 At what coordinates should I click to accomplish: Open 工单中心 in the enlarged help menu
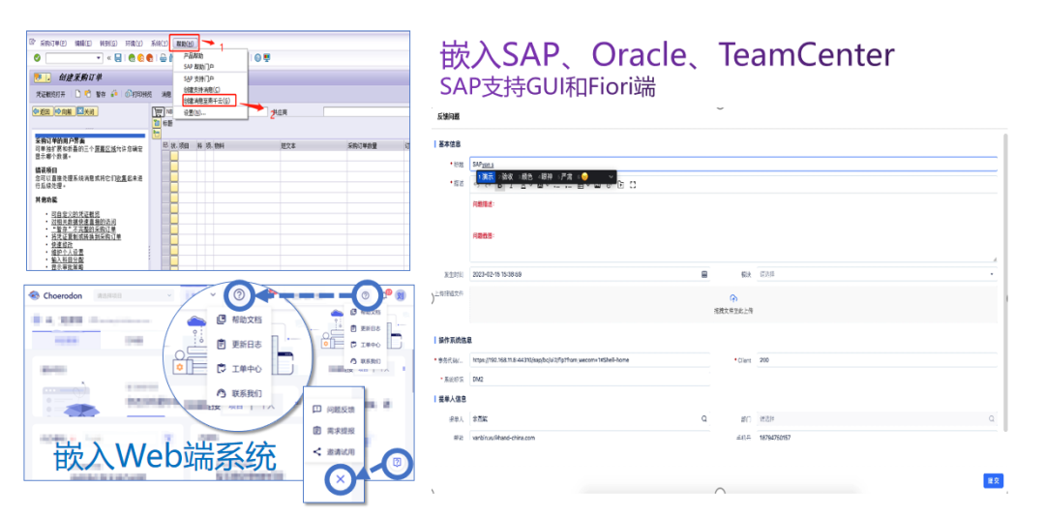click(242, 369)
